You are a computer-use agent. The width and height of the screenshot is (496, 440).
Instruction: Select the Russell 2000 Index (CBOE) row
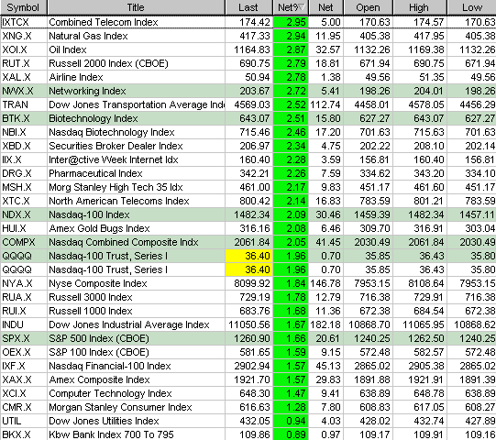tap(248, 63)
